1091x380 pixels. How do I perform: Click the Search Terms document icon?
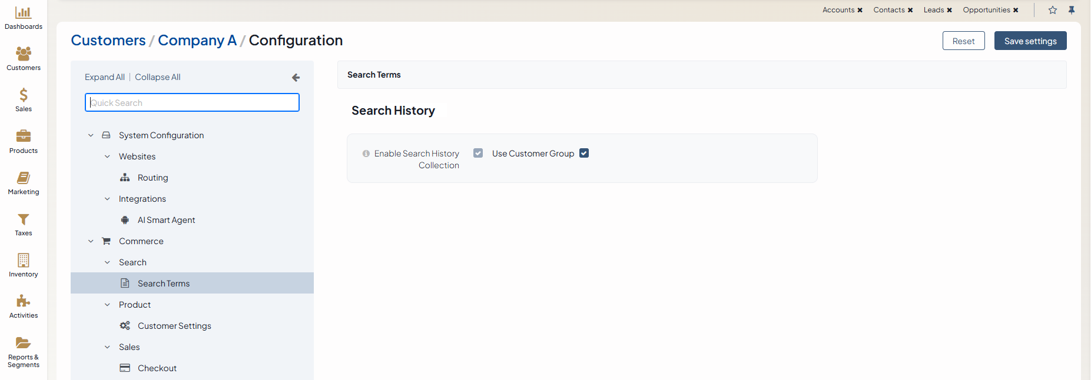pos(125,284)
